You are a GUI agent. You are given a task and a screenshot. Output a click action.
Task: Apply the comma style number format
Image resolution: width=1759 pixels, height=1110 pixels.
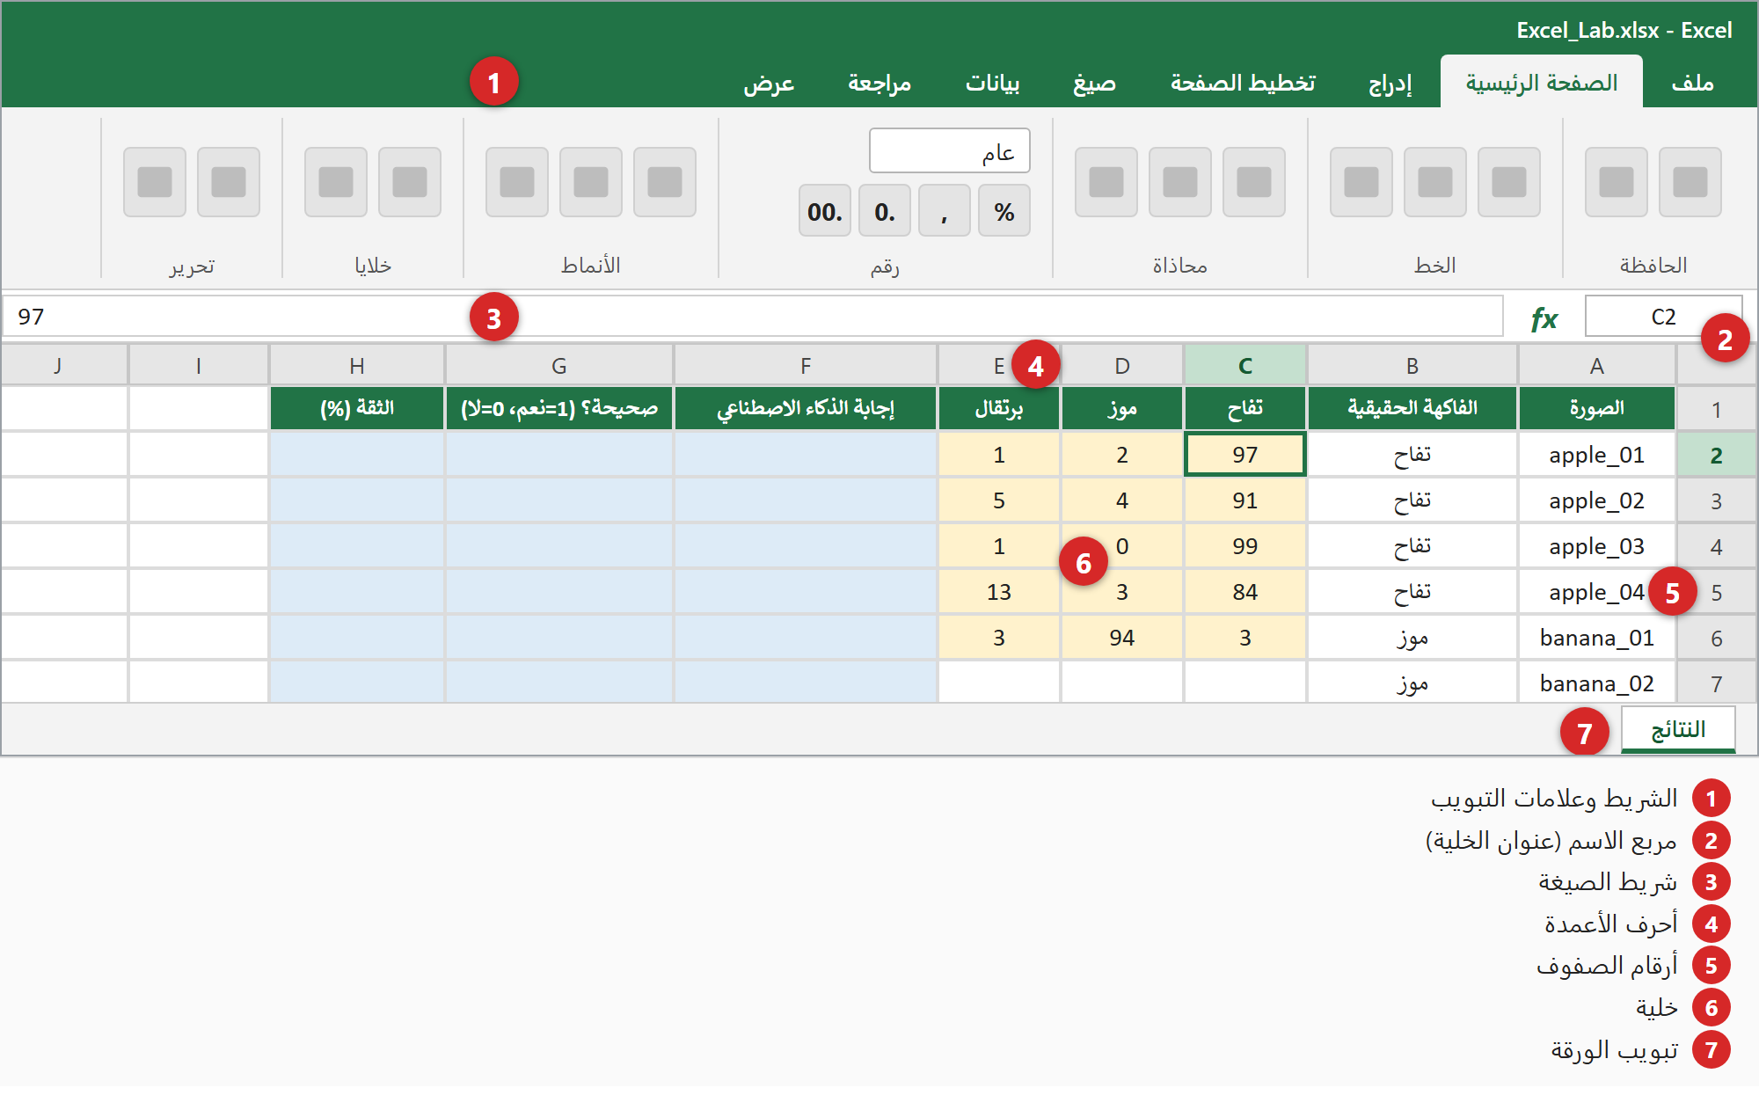click(945, 211)
